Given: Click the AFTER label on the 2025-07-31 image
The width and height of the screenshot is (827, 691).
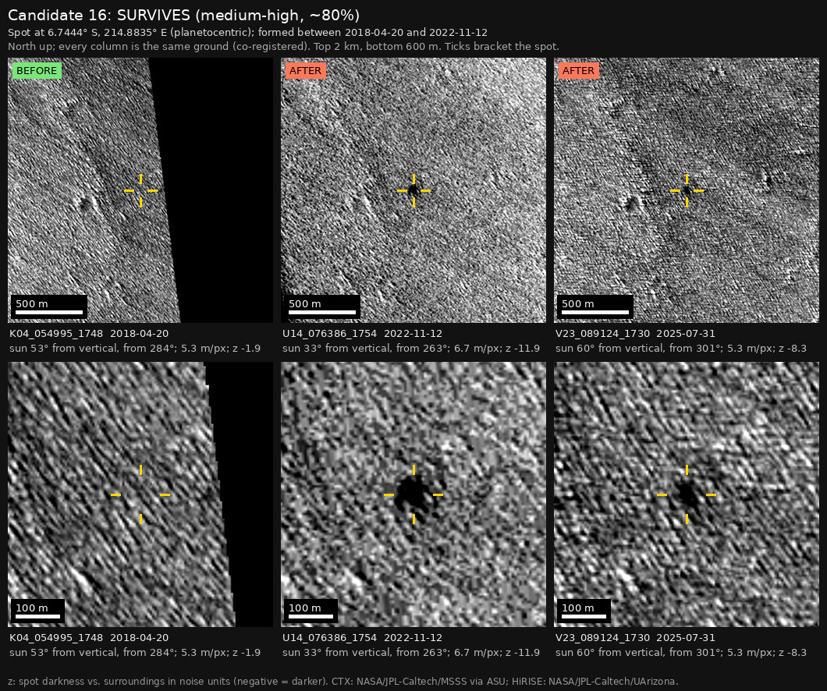Looking at the screenshot, I should click(578, 71).
